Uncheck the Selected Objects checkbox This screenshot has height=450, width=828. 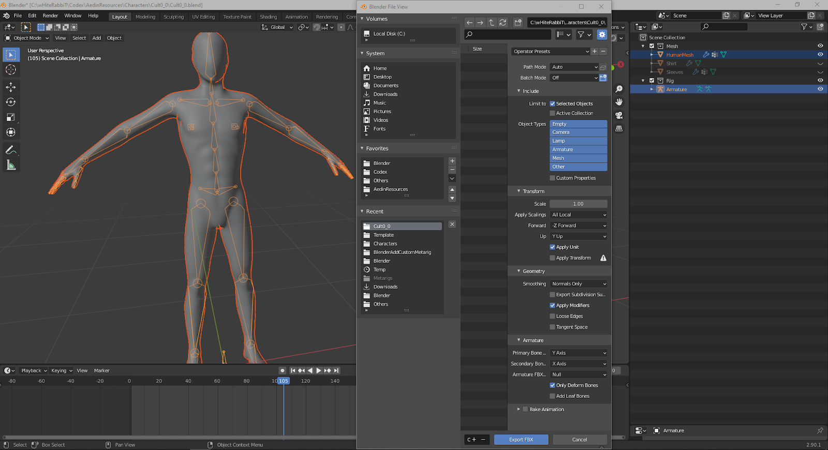tap(553, 104)
